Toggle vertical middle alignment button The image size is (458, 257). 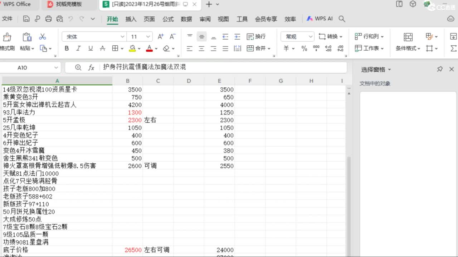[x=201, y=36]
